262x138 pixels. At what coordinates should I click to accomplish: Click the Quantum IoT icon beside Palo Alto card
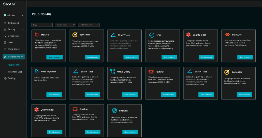click(x=188, y=35)
